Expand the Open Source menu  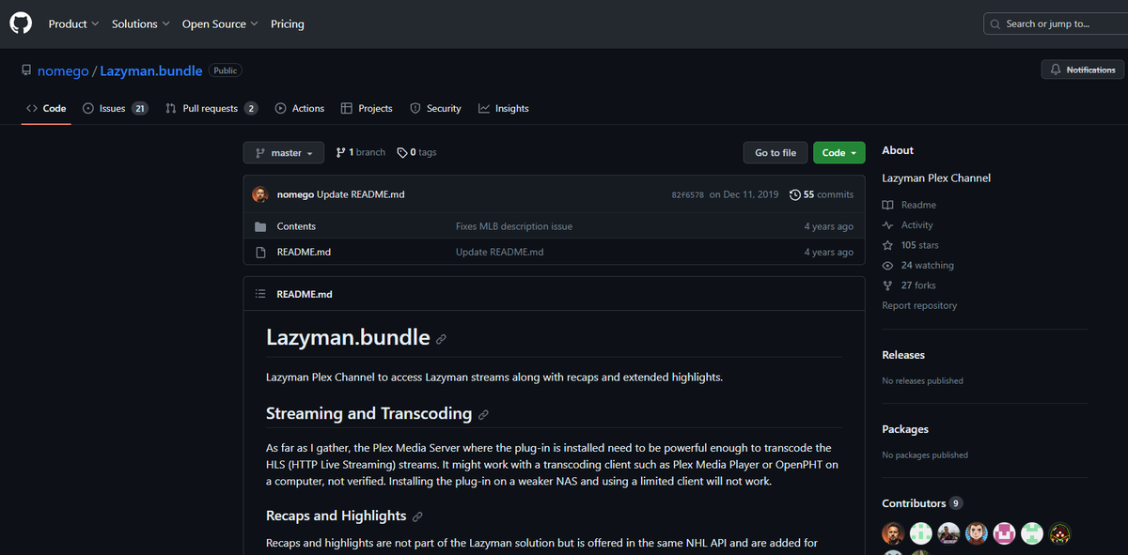pyautogui.click(x=220, y=23)
